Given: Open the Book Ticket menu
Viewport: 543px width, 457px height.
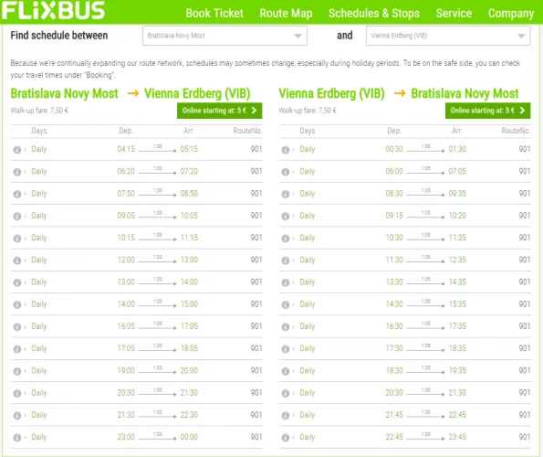Looking at the screenshot, I should click(x=214, y=13).
